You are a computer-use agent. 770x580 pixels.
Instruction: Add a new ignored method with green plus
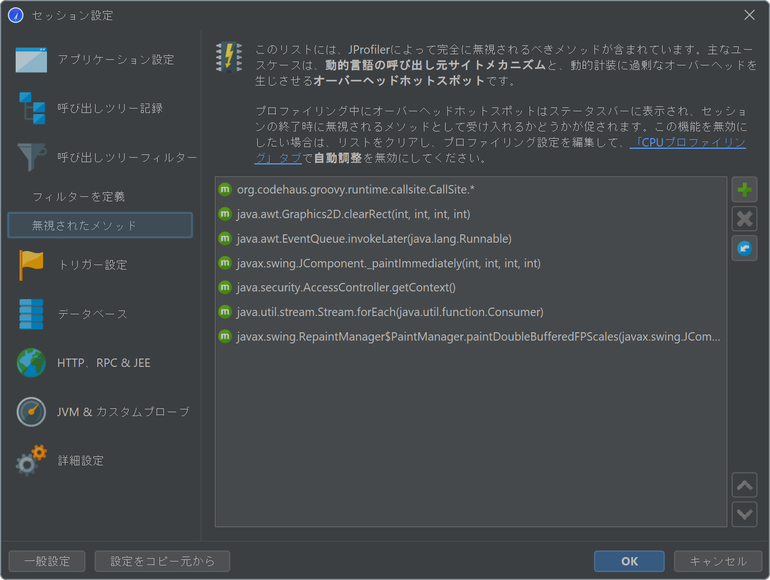[744, 190]
